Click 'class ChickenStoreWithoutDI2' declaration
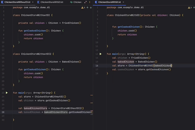 point(32,54)
